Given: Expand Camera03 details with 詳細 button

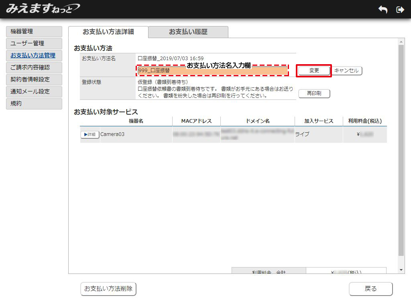Looking at the screenshot, I should pos(90,135).
